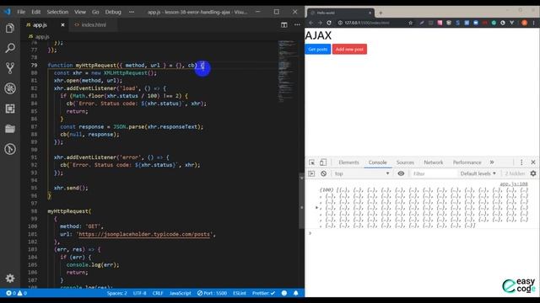Viewport: 540px width, 303px height.
Task: Show more DevTools tabs chevron
Action: [x=492, y=162]
